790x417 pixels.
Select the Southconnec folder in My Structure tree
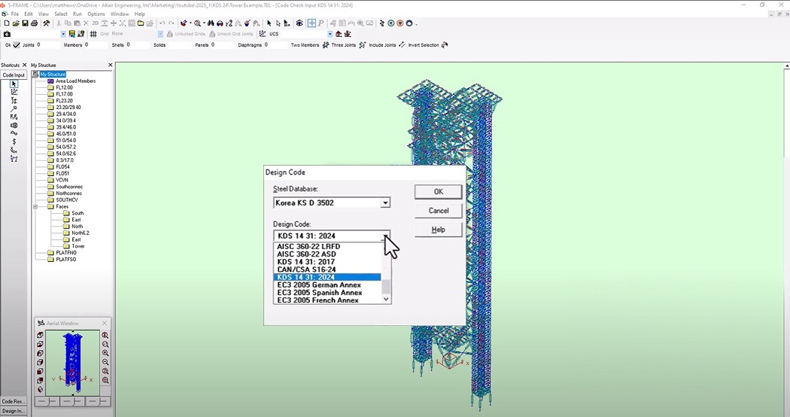[71, 187]
